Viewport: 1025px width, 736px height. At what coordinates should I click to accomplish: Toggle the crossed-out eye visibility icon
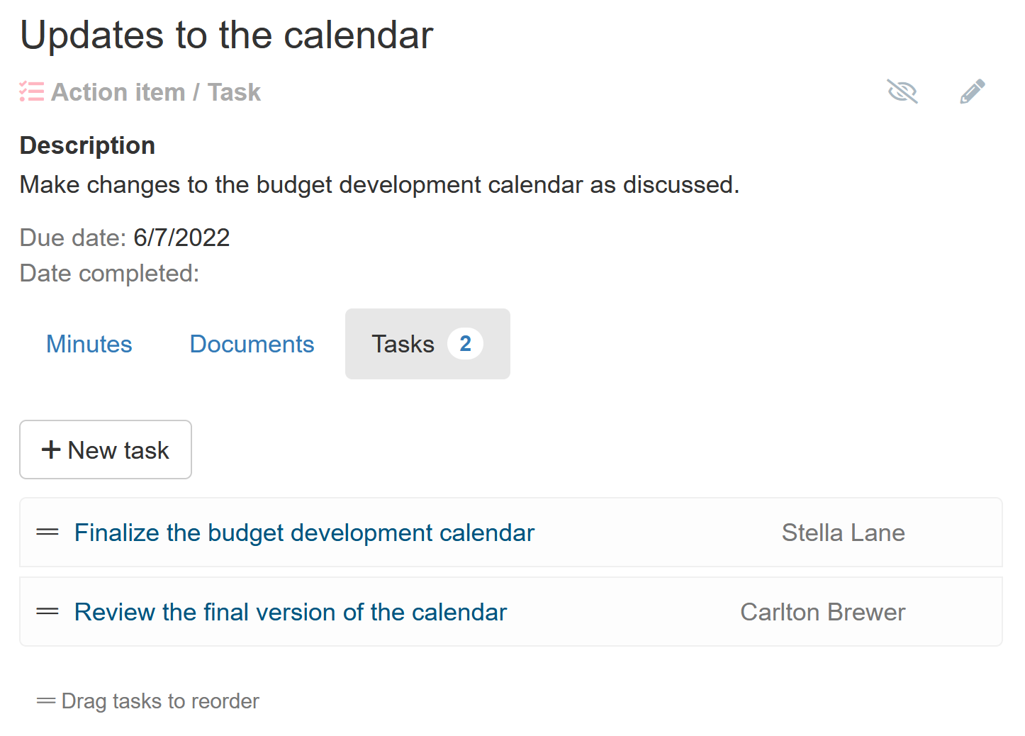click(902, 91)
